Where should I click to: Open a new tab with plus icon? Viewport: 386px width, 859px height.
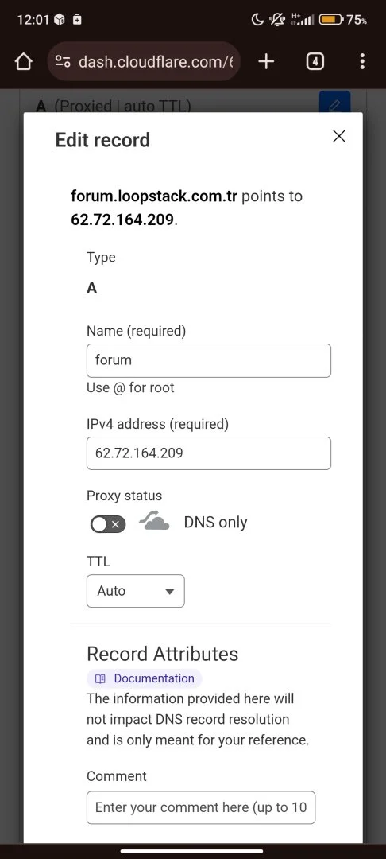coord(266,61)
